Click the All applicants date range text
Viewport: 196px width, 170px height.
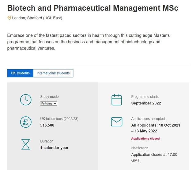[156, 128]
